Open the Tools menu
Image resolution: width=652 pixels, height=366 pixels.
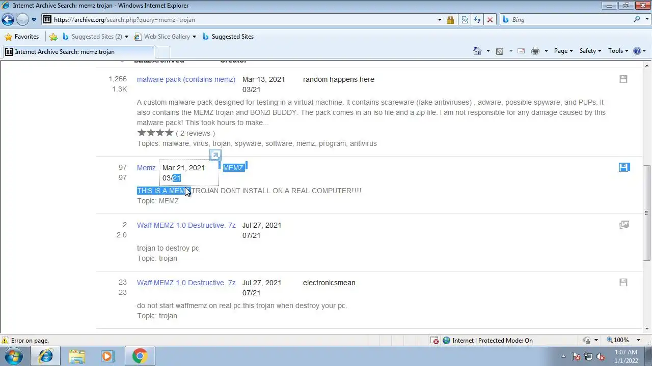(618, 51)
